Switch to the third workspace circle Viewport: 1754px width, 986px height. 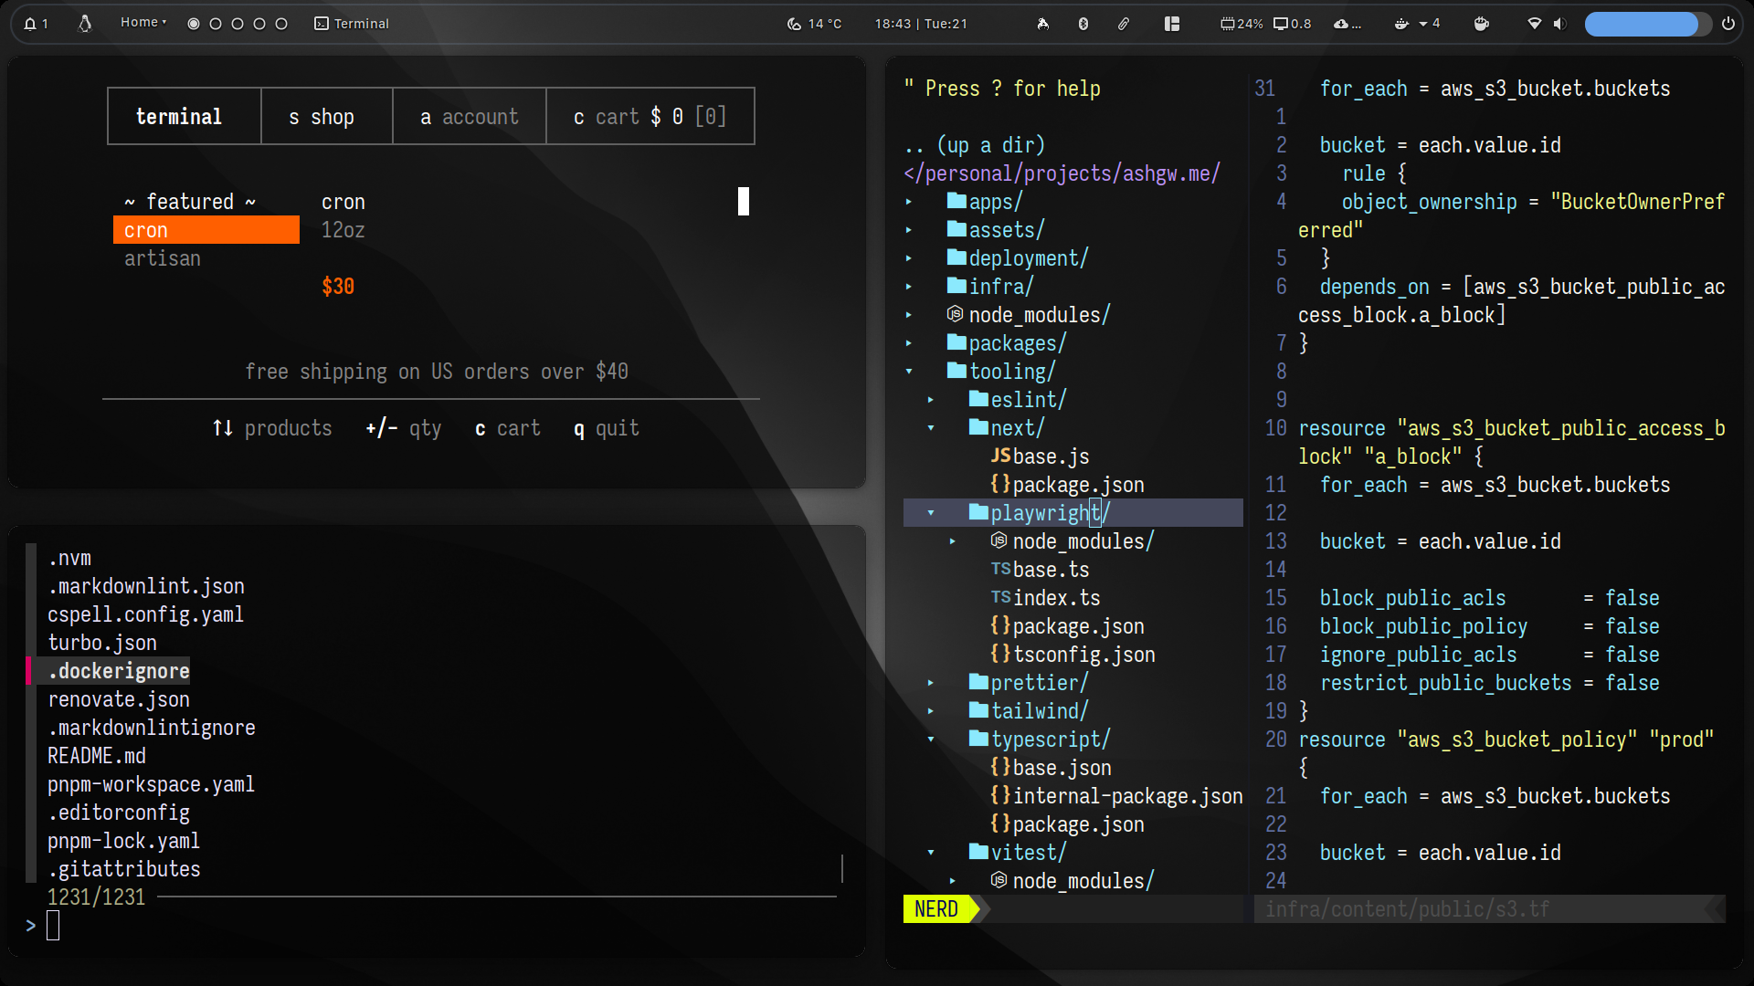pos(238,24)
